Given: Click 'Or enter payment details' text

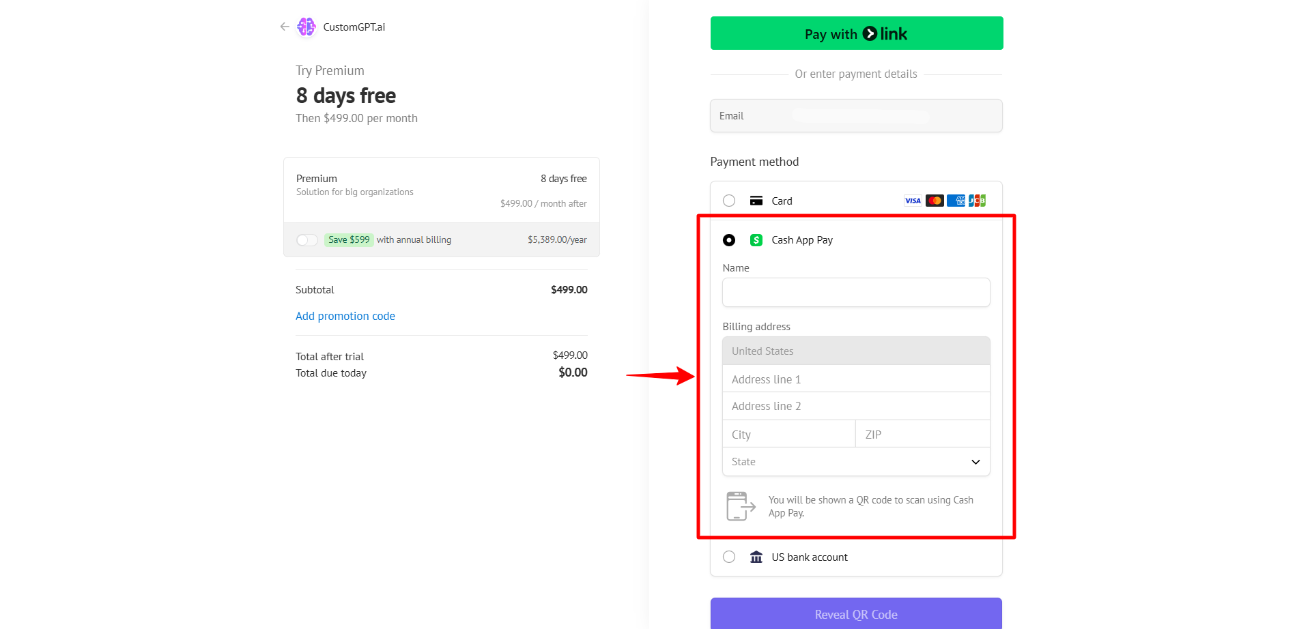Looking at the screenshot, I should tap(856, 74).
